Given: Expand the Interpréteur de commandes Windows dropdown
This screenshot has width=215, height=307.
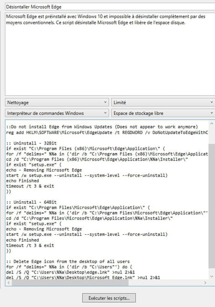Looking at the screenshot, I should [57, 113].
